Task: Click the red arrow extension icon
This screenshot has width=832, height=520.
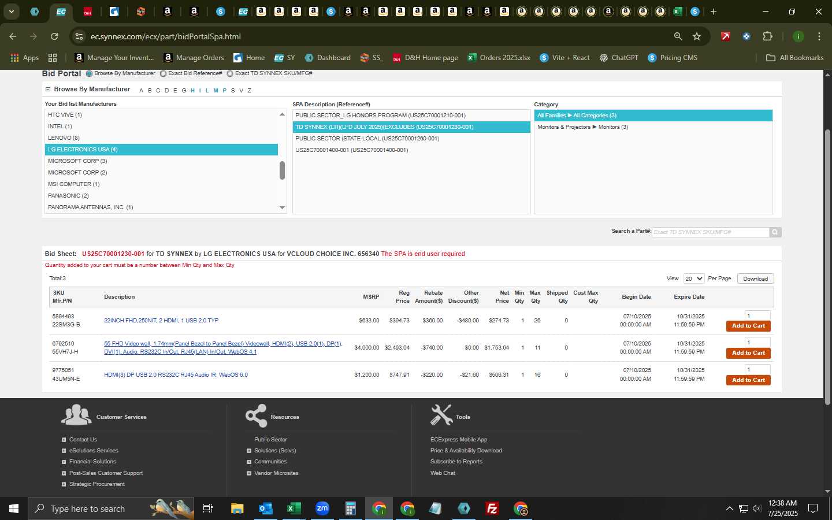Action: click(x=726, y=36)
